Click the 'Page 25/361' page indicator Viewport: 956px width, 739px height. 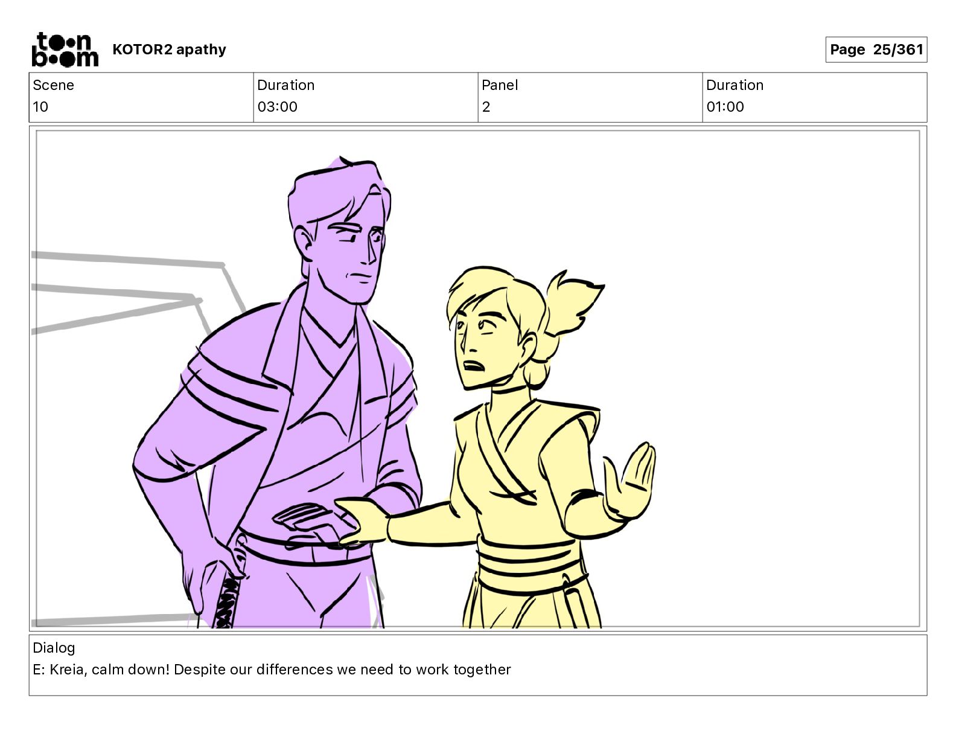876,50
